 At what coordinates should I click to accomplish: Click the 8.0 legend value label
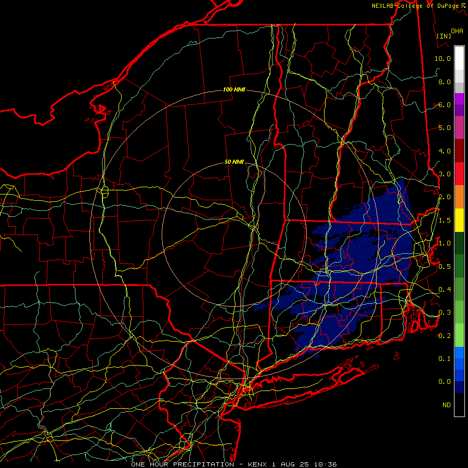tap(445, 82)
